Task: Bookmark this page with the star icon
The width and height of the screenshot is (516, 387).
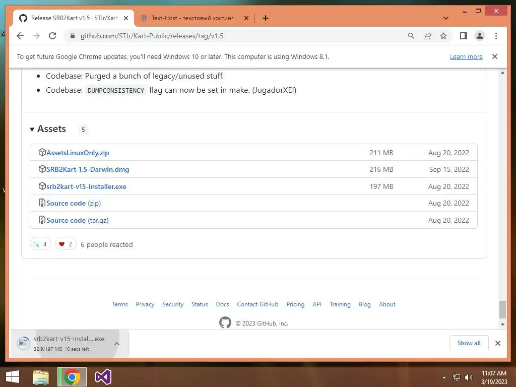Action: (443, 36)
